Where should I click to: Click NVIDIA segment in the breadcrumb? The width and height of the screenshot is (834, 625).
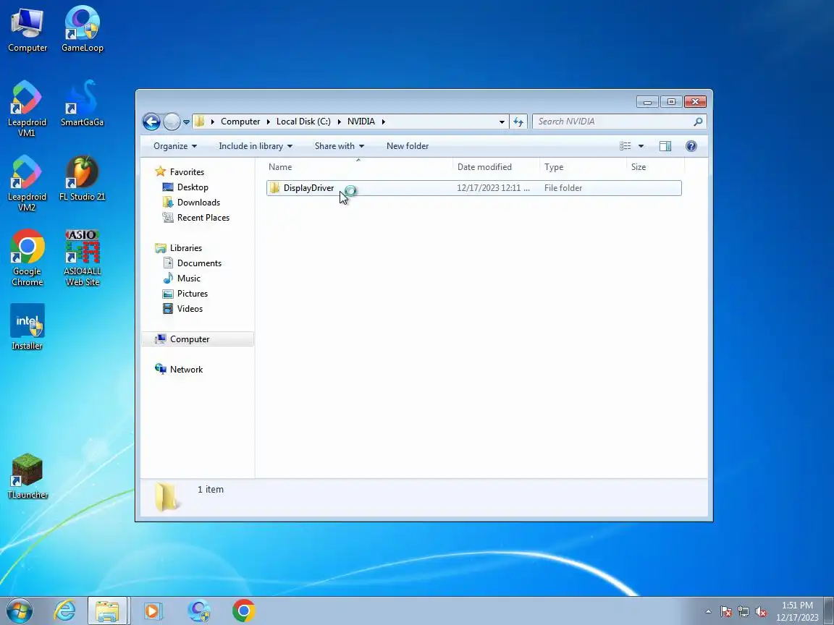tap(361, 122)
